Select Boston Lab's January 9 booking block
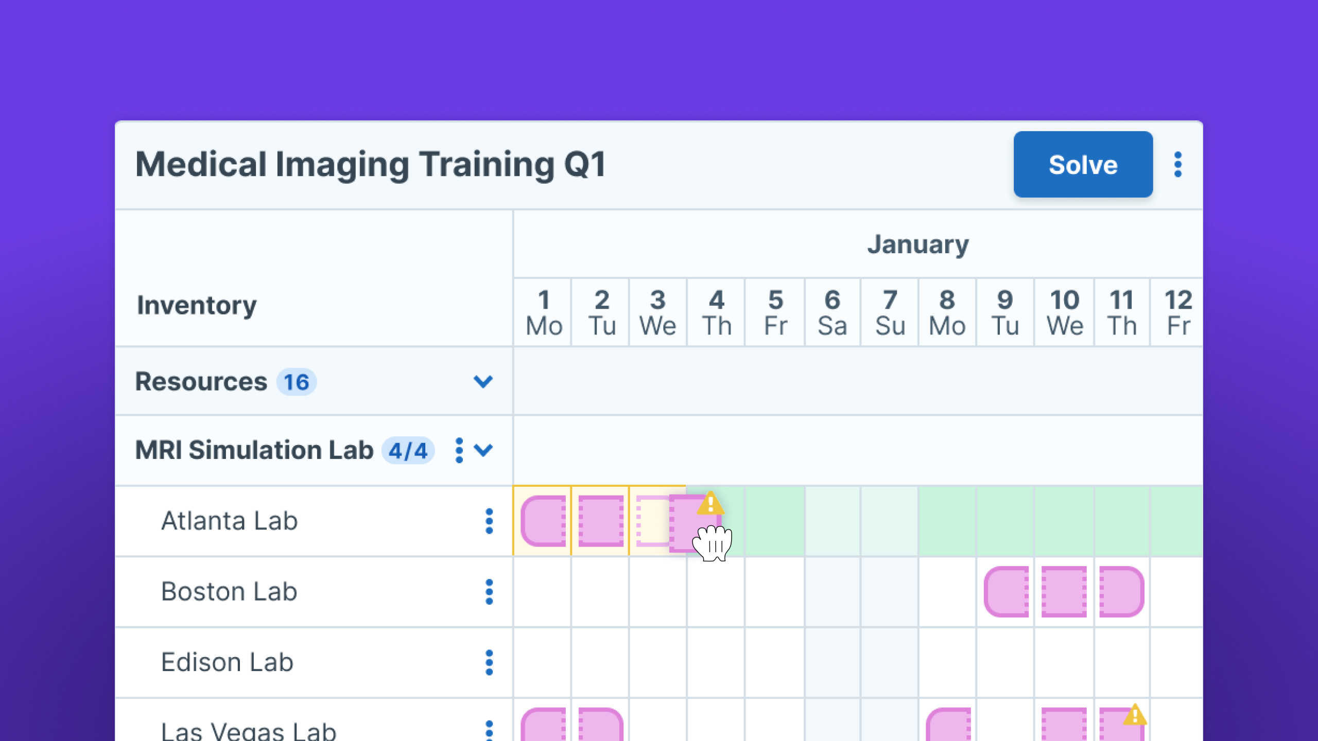This screenshot has height=741, width=1318. point(1006,592)
